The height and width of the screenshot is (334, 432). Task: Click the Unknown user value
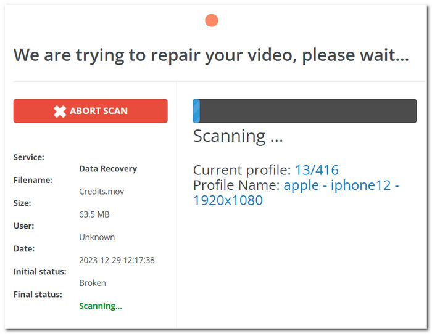pyautogui.click(x=97, y=237)
